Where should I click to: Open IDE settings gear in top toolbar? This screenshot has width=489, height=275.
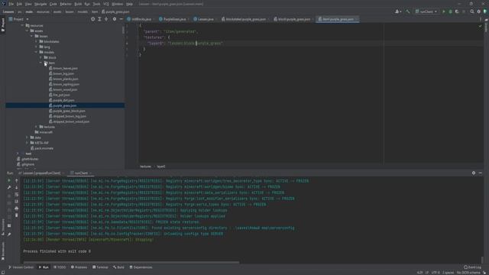[479, 11]
